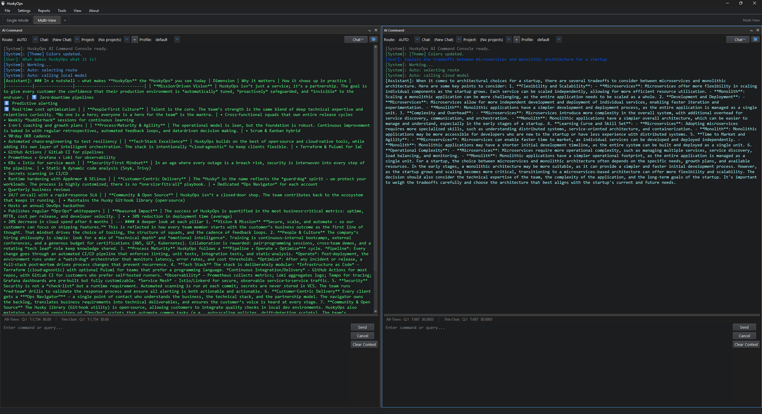Click Clear Context in the right panel
This screenshot has width=762, height=414.
746,345
